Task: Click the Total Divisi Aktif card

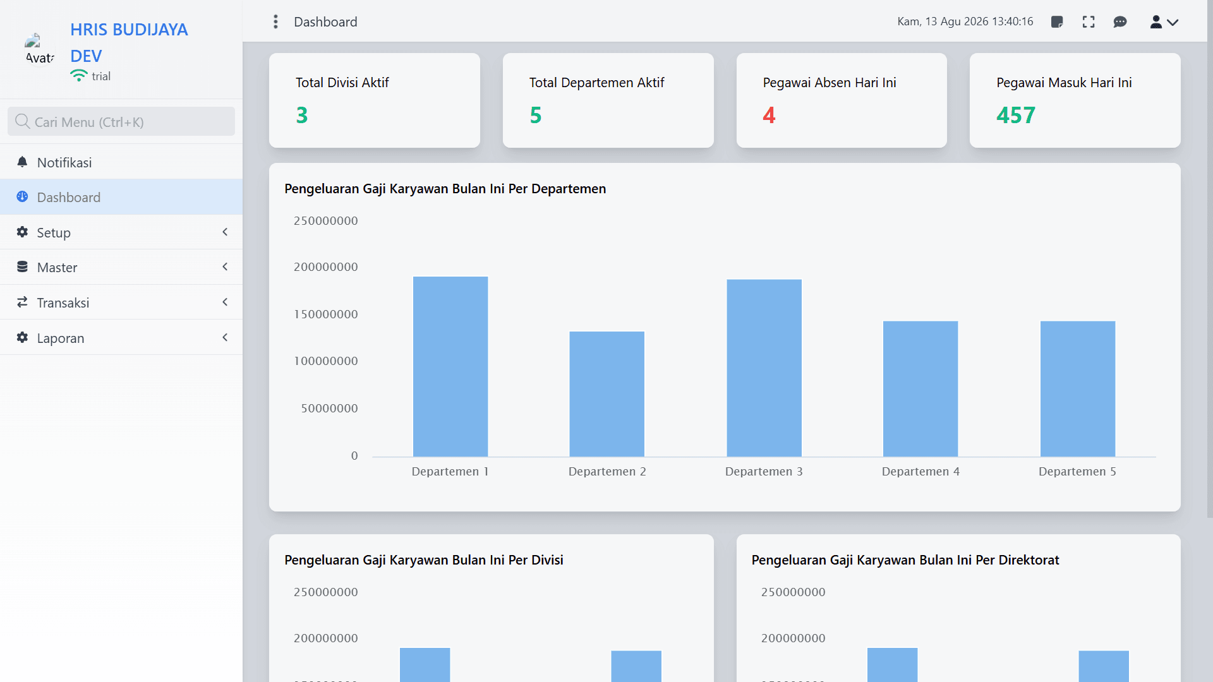Action: [375, 100]
